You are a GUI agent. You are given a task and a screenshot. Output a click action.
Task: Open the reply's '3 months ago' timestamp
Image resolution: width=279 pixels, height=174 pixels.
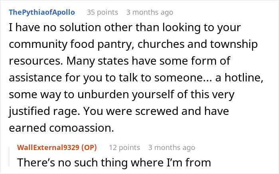click(171, 148)
